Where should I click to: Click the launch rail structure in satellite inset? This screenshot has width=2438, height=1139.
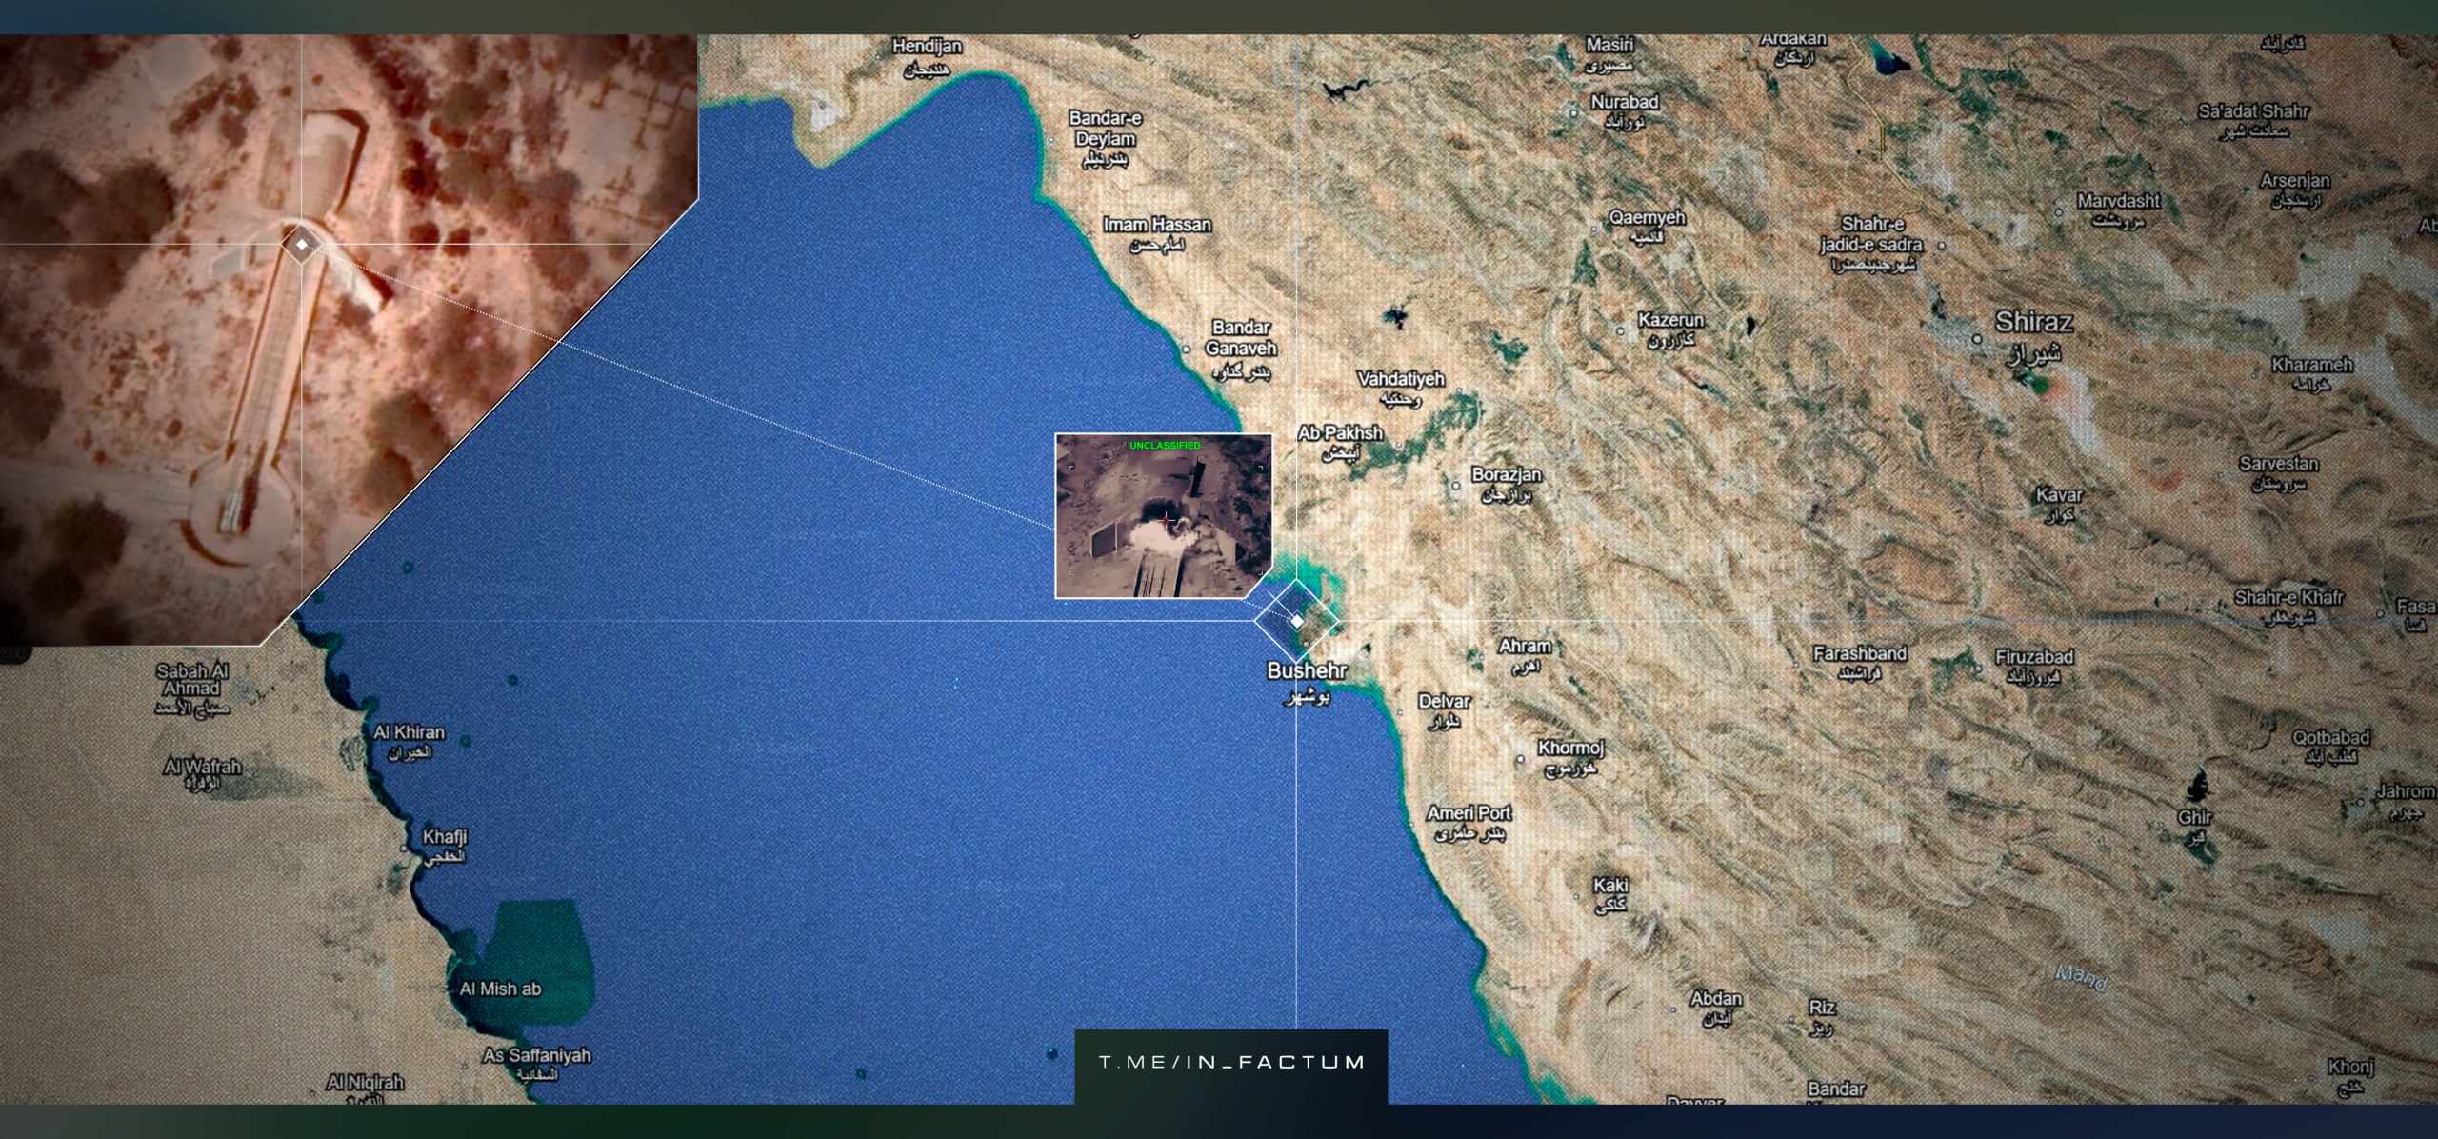[x=270, y=381]
